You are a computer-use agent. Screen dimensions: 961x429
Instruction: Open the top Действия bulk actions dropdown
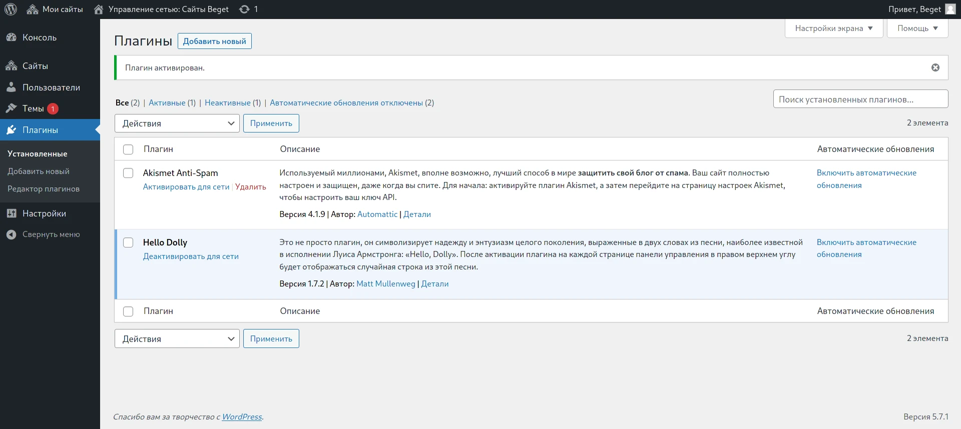click(177, 123)
